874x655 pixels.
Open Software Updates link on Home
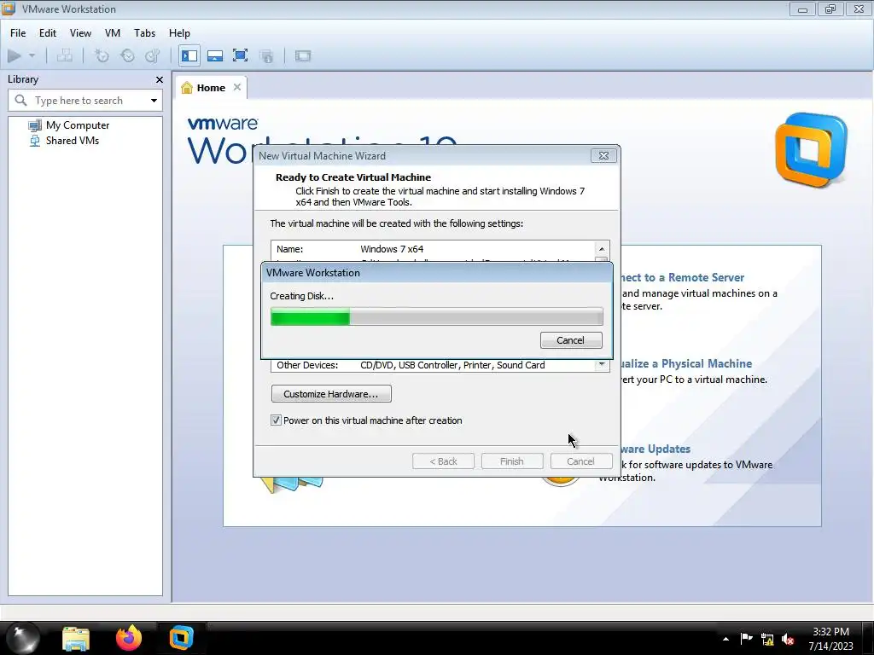point(655,449)
